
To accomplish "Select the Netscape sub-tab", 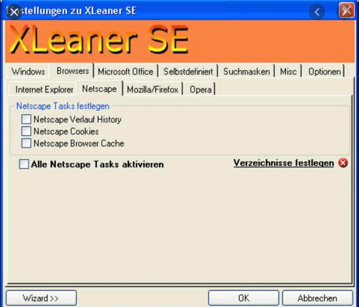I will click(x=99, y=89).
